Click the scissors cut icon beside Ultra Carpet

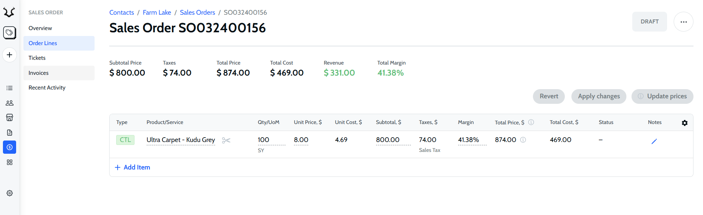[226, 141]
